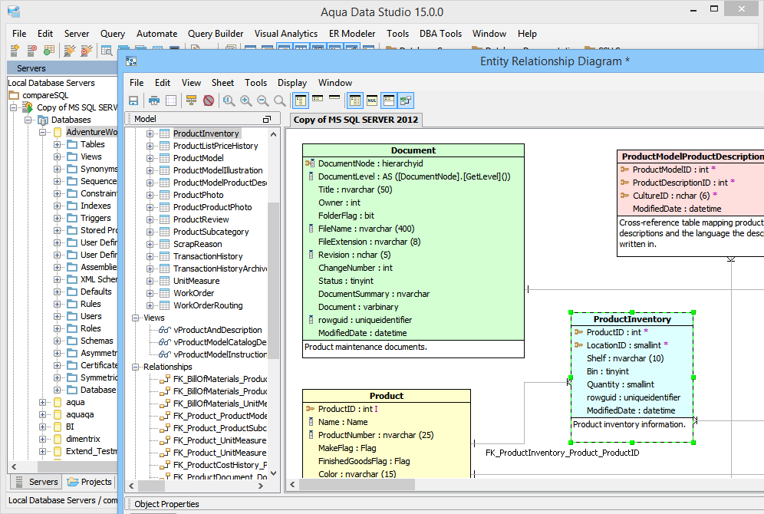This screenshot has height=514, width=764.
Task: Click the Save diagram toolbar icon
Action: pos(133,100)
